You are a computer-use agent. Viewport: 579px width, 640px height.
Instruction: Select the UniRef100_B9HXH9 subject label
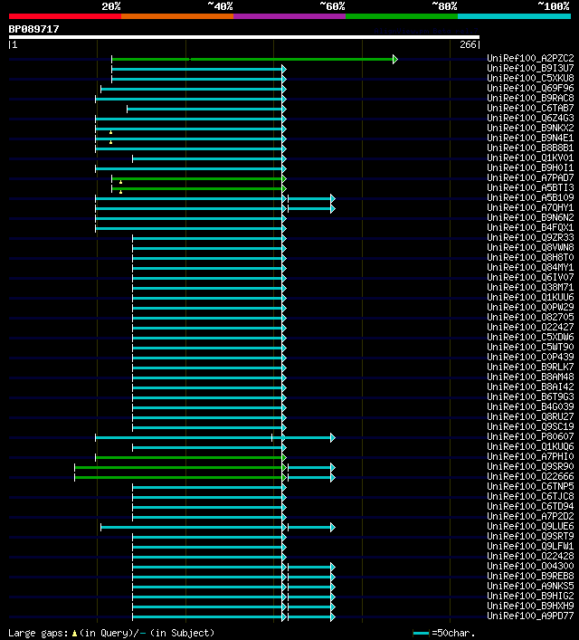(530, 606)
